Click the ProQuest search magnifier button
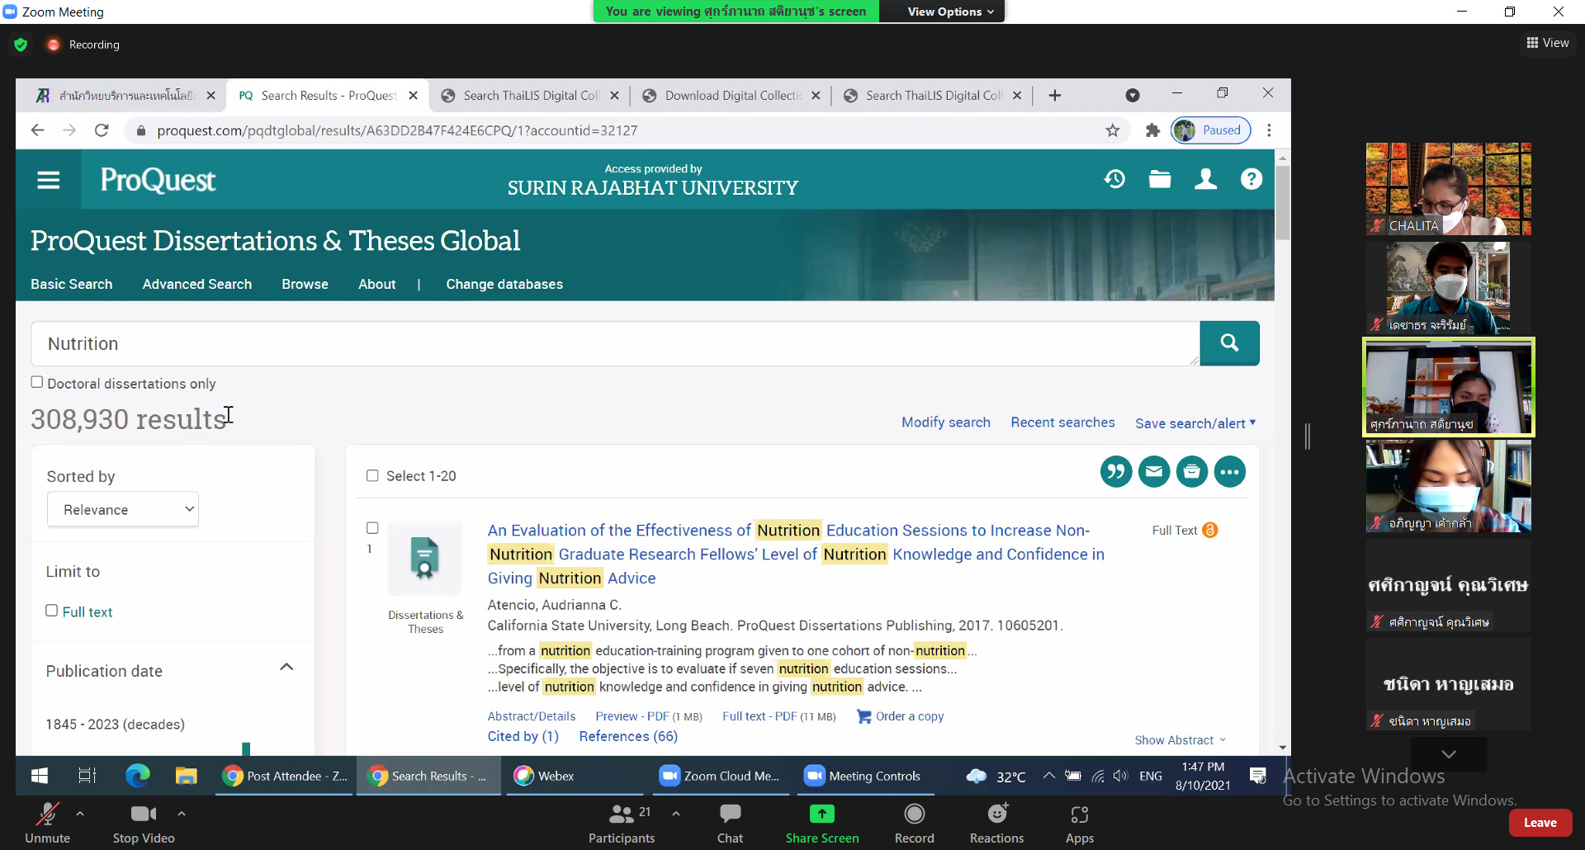Screen dimensions: 1585x850 pyautogui.click(x=1228, y=343)
